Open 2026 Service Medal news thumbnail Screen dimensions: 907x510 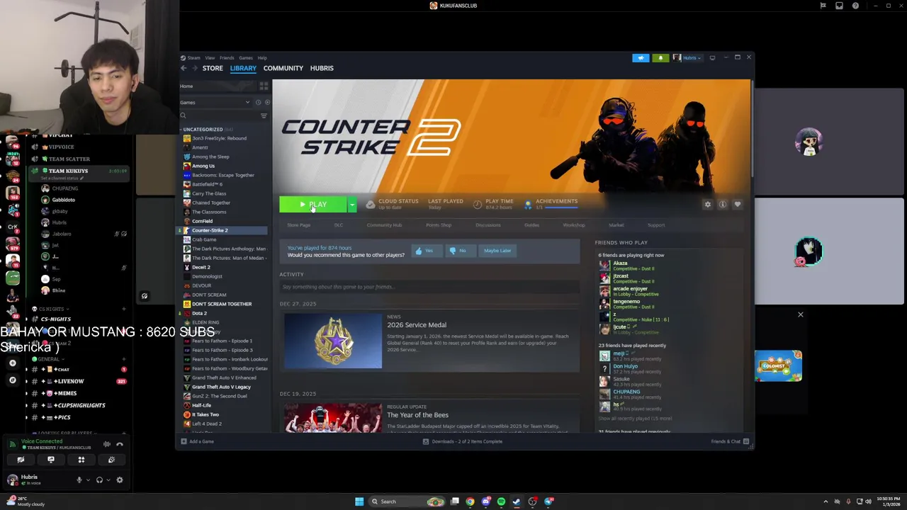click(333, 341)
